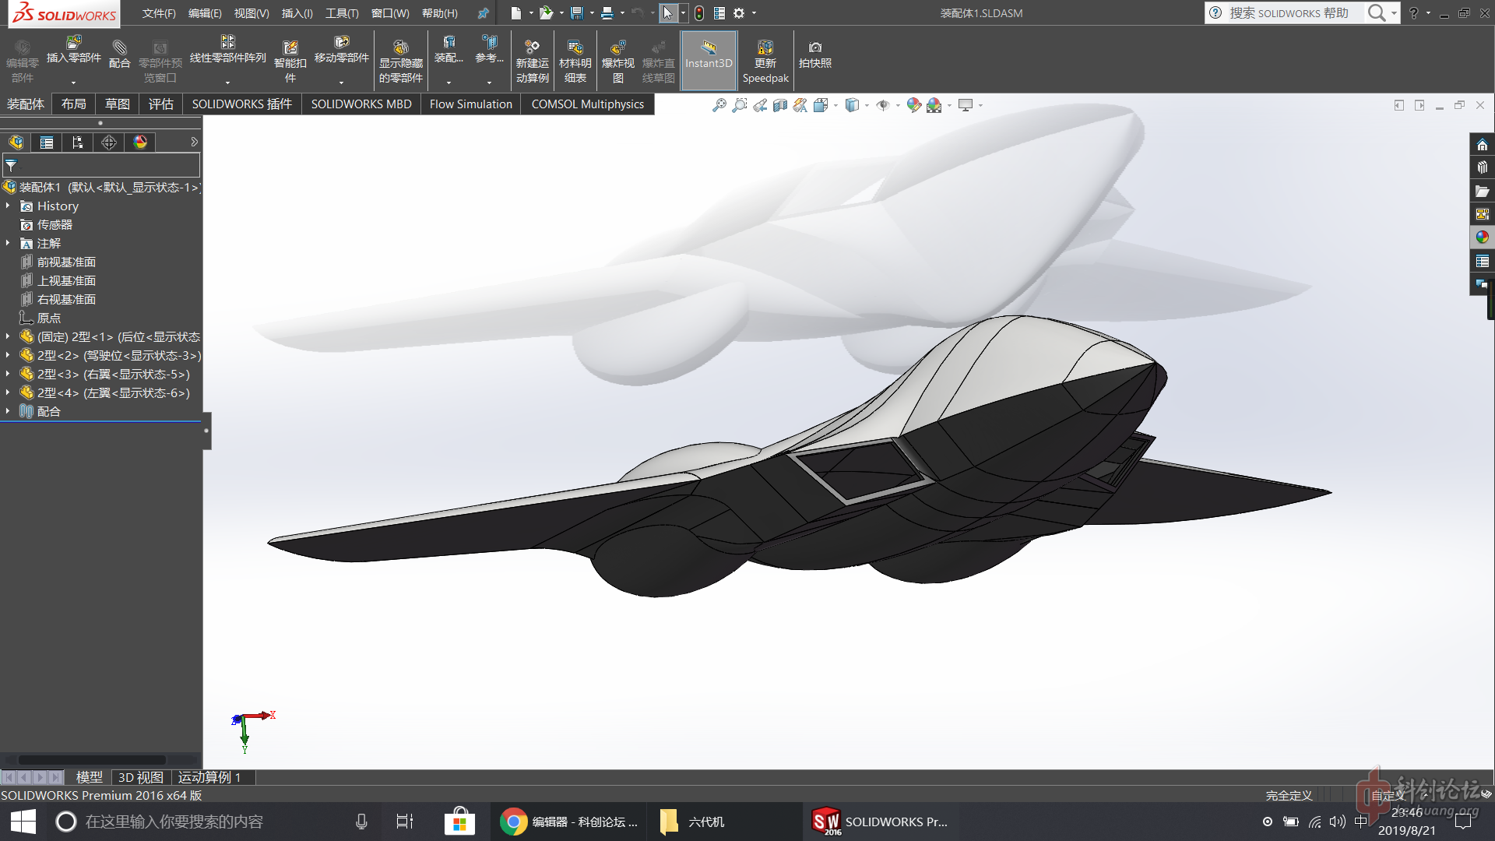Click the Smart Fasteners (智能扣件) tool

290,61
